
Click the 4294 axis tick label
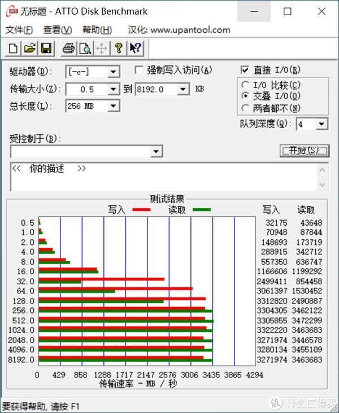(255, 375)
